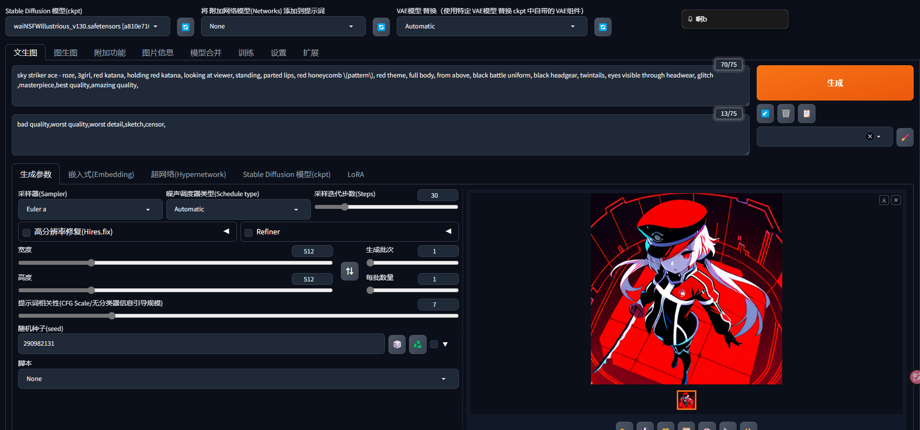
Task: Close the image preview panel
Action: (x=896, y=200)
